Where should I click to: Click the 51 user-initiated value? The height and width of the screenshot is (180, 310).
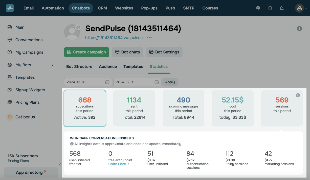pos(150,154)
